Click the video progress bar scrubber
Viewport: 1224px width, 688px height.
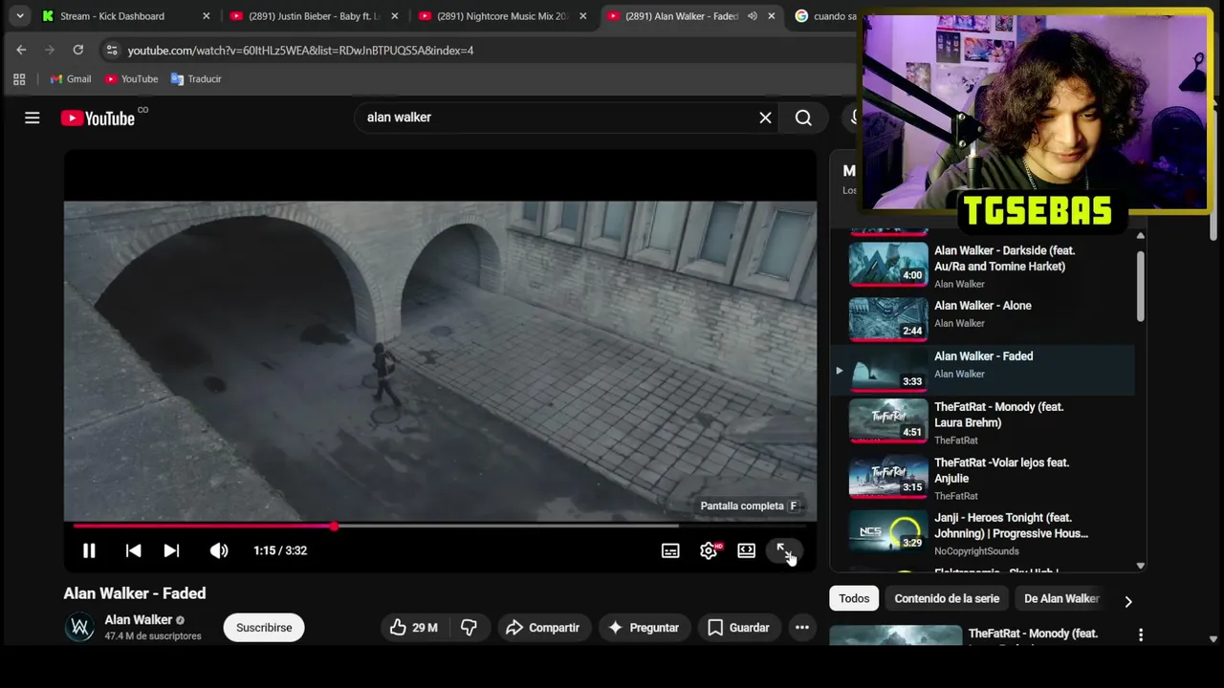334,527
